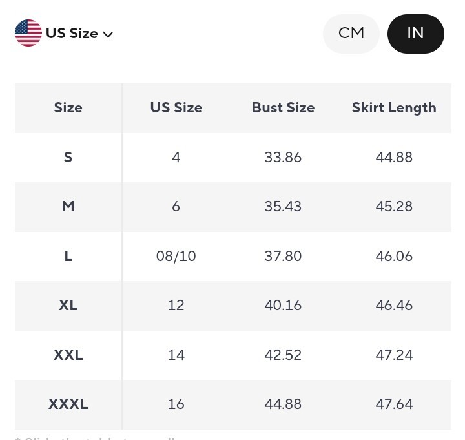
Task: Click the Skirt Length column header
Action: tap(394, 109)
